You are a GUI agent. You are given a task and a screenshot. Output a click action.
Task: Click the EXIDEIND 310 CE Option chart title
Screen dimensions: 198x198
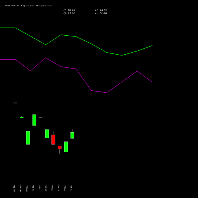coord(28,6)
